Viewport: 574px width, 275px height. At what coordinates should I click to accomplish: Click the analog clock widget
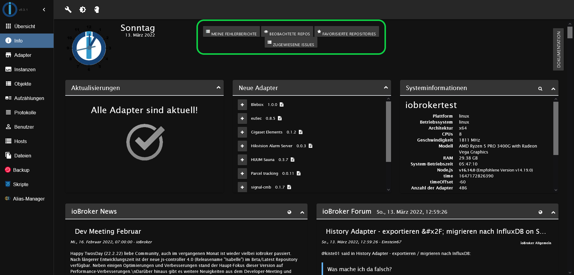[89, 48]
